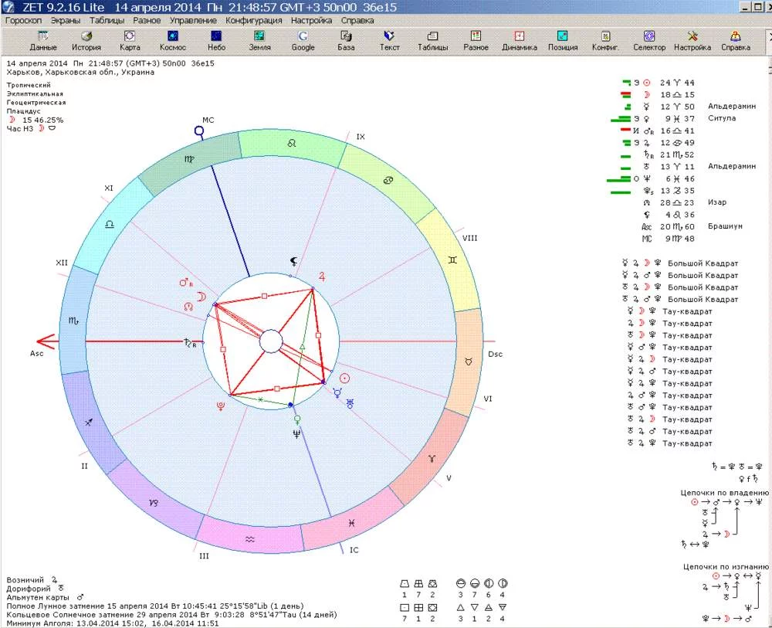Click the MC marker on the chart
Viewport: 772px width, 628px height.
[x=199, y=131]
